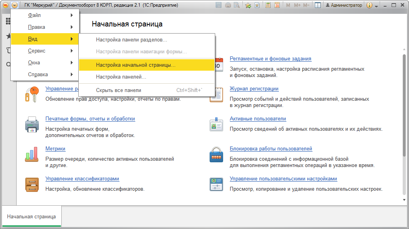409x229 pixels.
Task: Switch to Начальная страница bottom tab
Action: [32, 216]
